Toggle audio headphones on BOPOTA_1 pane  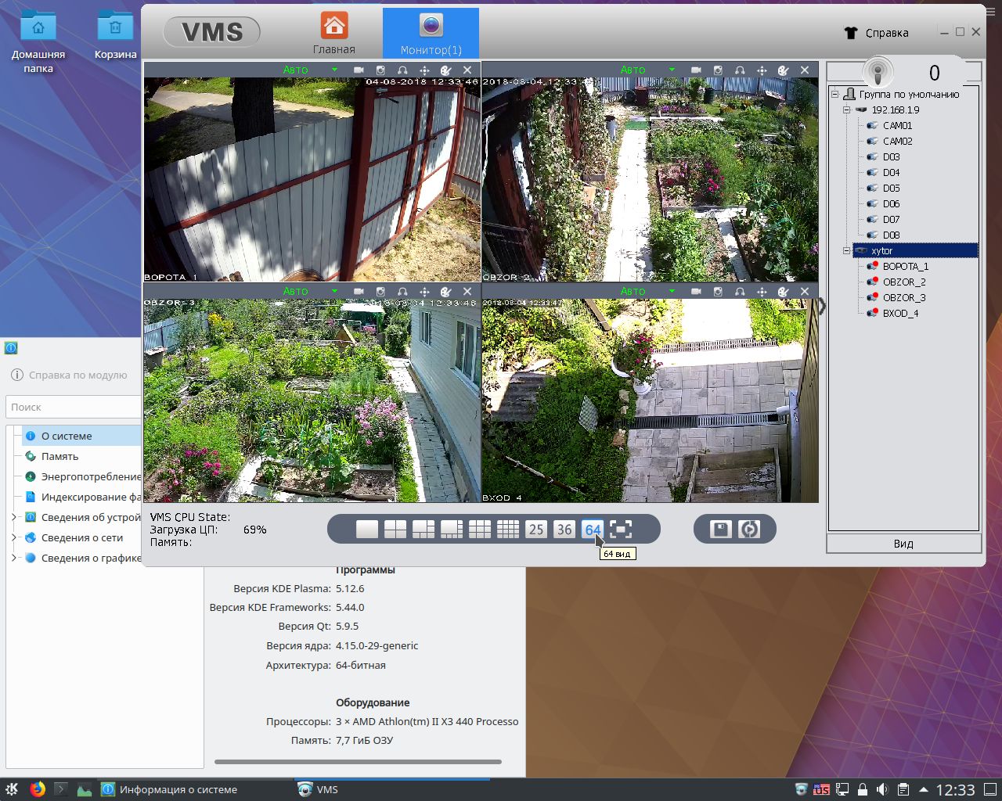(x=402, y=70)
